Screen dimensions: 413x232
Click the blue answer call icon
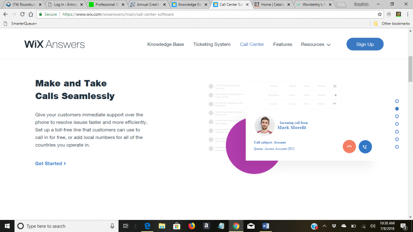click(x=365, y=147)
